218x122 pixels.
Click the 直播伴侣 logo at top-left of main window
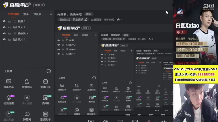tap(17, 5)
